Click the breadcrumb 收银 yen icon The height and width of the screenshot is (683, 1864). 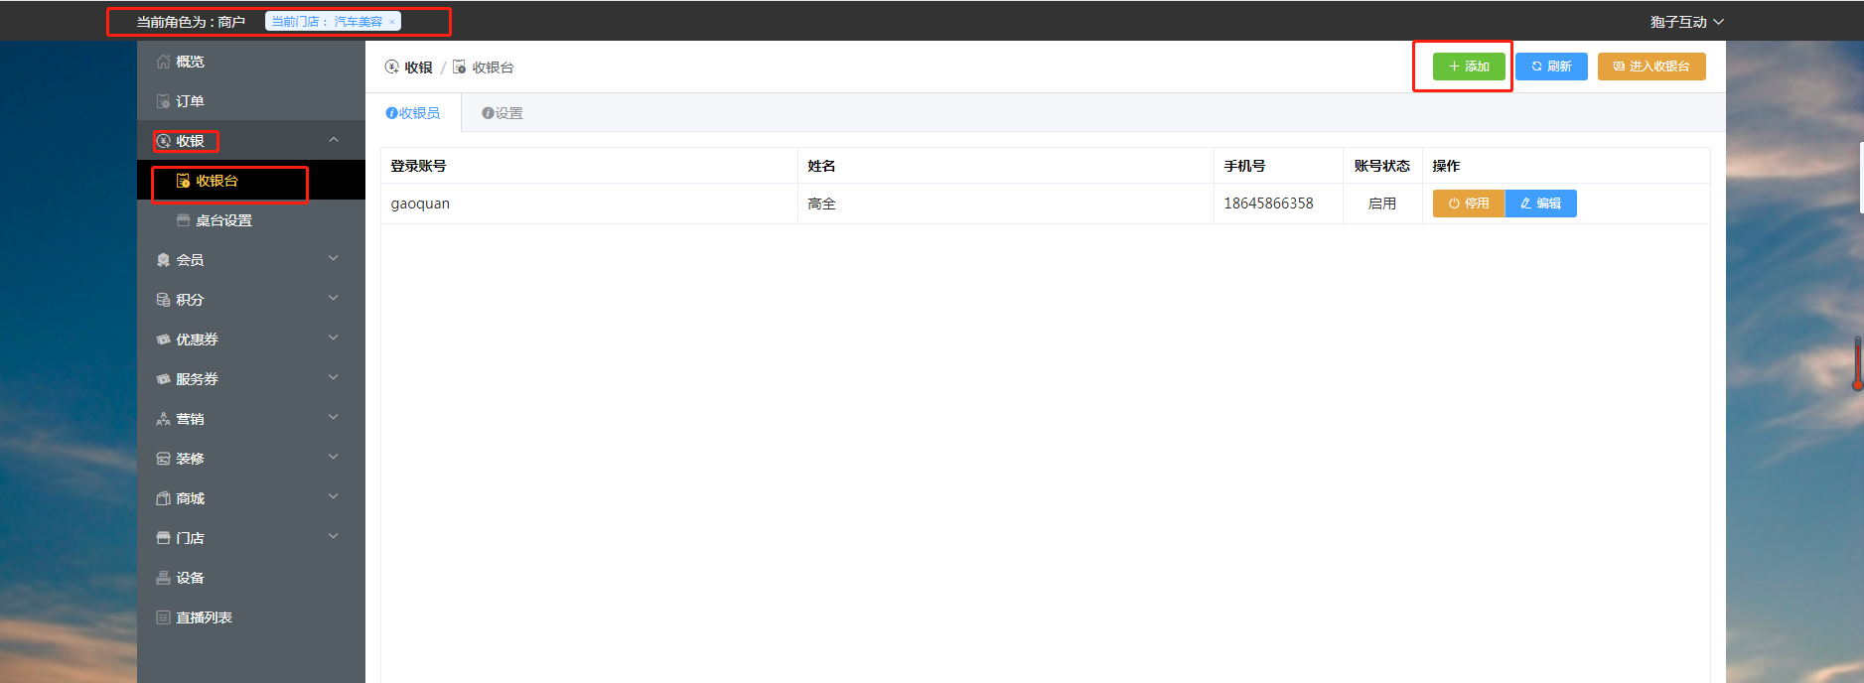click(391, 67)
